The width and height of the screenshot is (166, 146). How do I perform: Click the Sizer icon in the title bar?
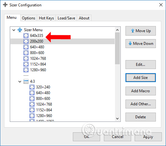[x=5, y=5]
